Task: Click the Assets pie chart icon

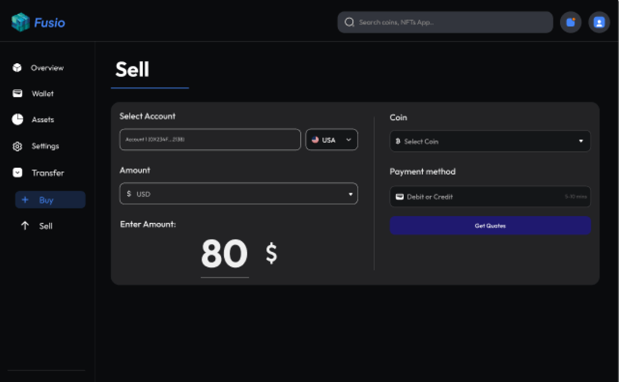Action: click(x=17, y=120)
